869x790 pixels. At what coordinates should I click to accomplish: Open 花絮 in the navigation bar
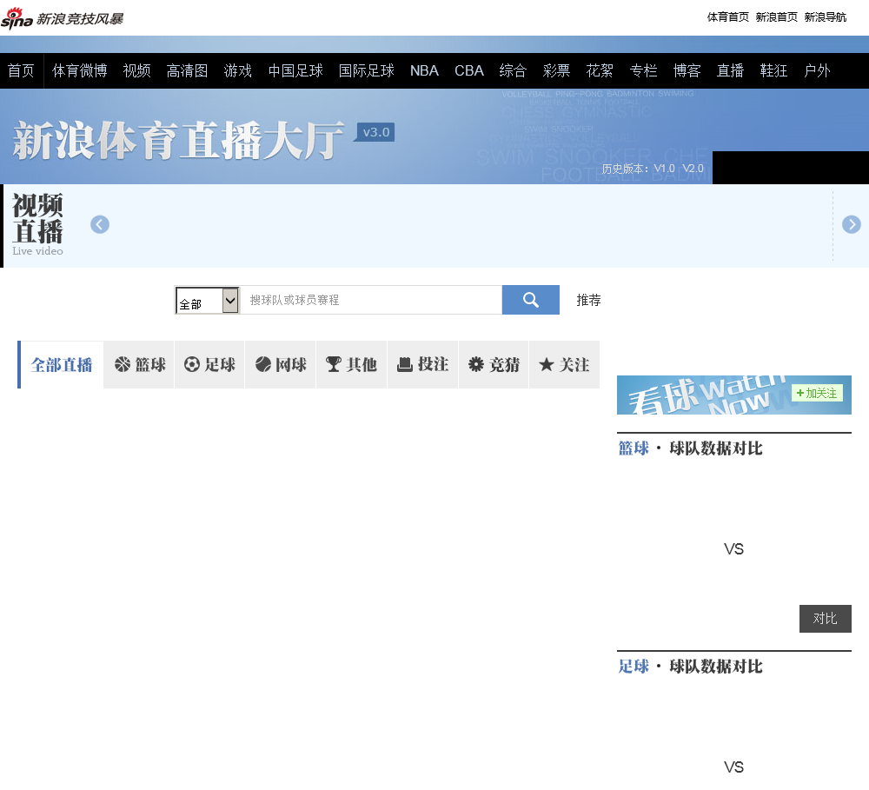(x=600, y=71)
